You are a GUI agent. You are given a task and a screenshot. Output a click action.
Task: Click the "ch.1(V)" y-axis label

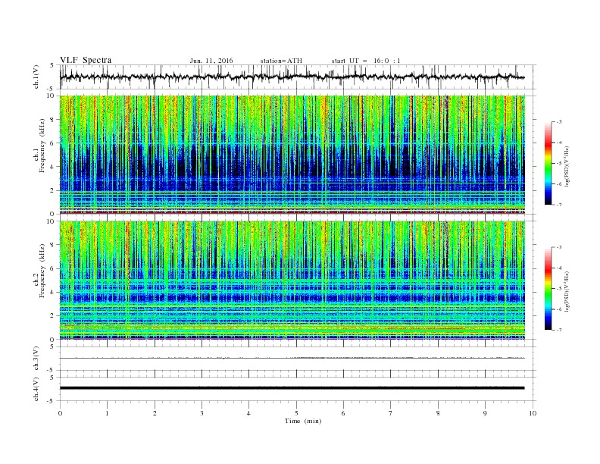pyautogui.click(x=36, y=77)
